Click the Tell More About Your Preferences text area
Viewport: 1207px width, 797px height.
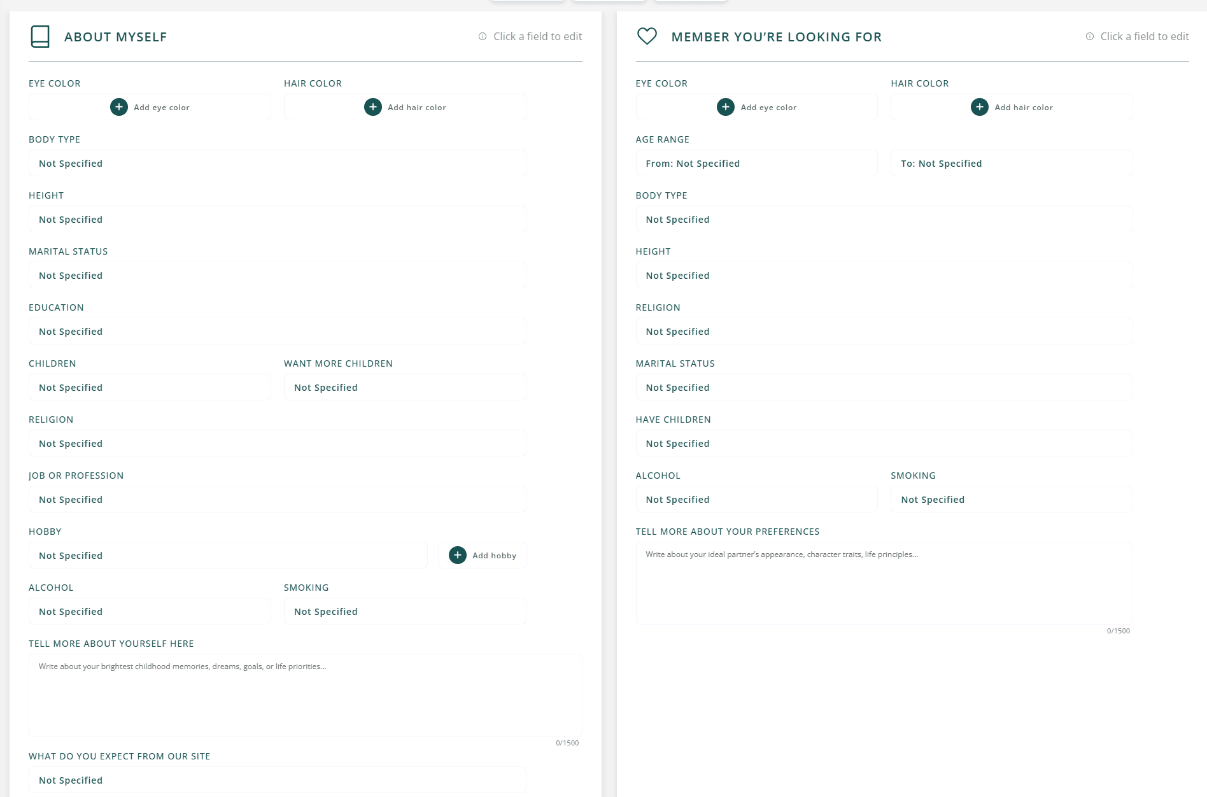click(884, 583)
